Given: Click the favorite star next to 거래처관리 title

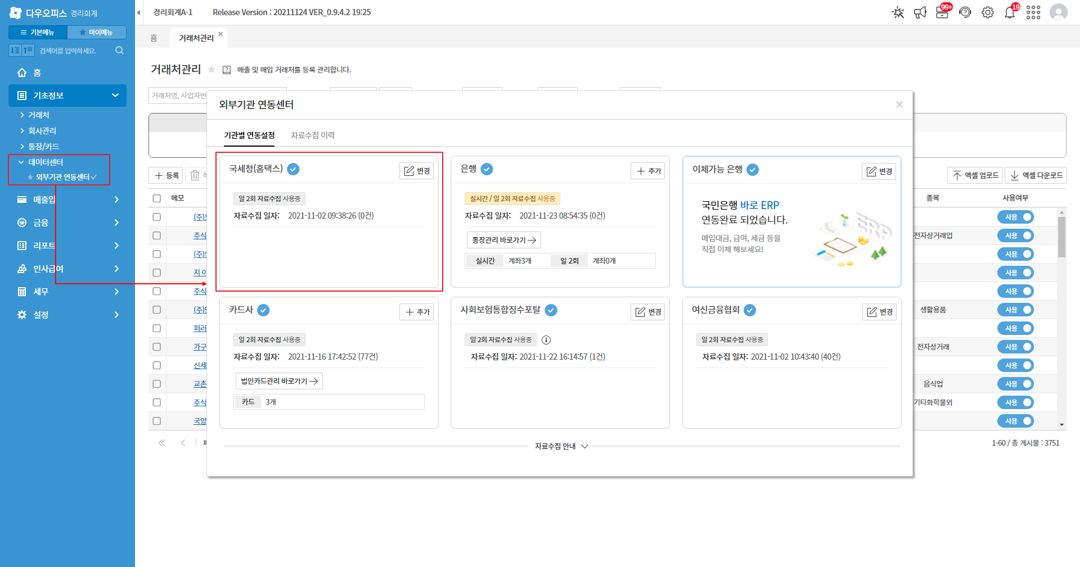Looking at the screenshot, I should coord(211,70).
